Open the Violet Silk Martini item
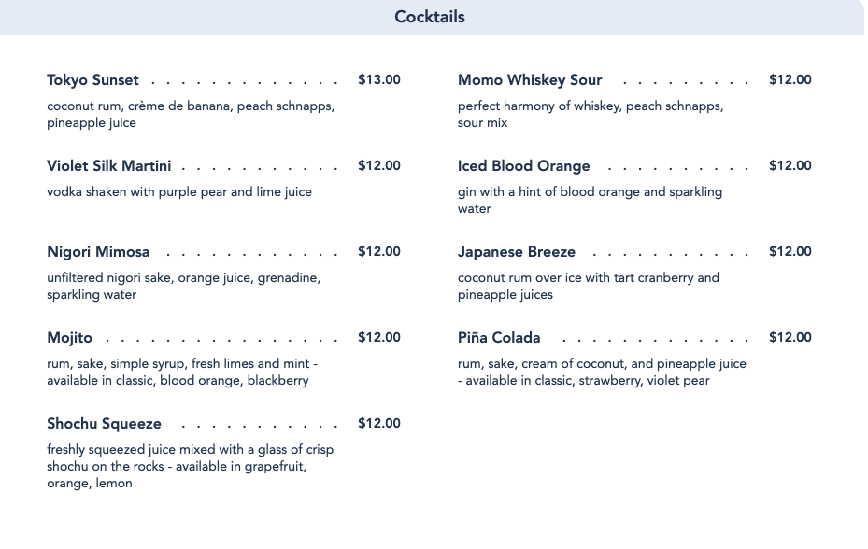Screen dimensions: 868x549 point(109,166)
